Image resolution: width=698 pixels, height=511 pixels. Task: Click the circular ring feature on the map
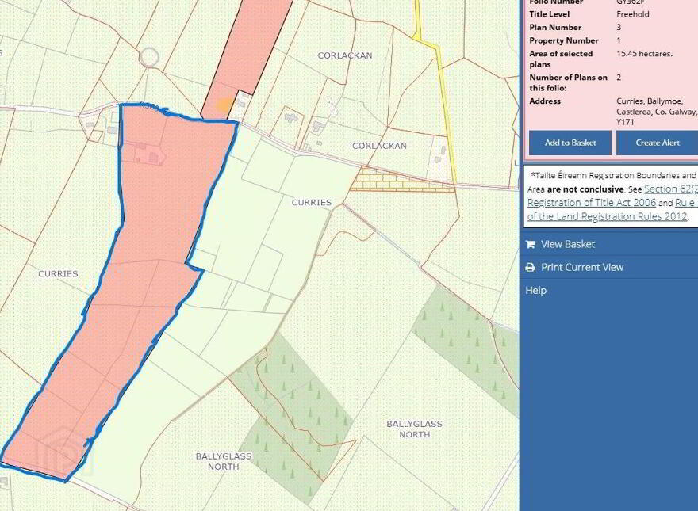click(x=149, y=57)
